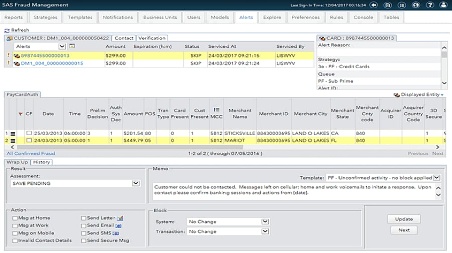Screen dimensions: 452x253
Task: Enable Msg at Home checkbox
Action: pyautogui.click(x=15, y=218)
